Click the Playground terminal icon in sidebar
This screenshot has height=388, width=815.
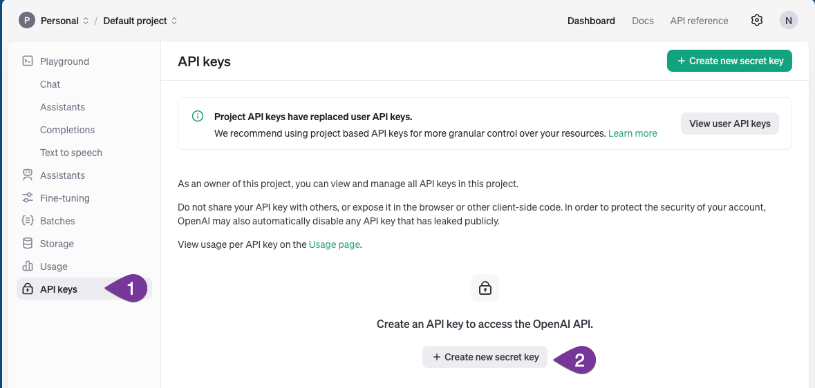[x=28, y=61]
